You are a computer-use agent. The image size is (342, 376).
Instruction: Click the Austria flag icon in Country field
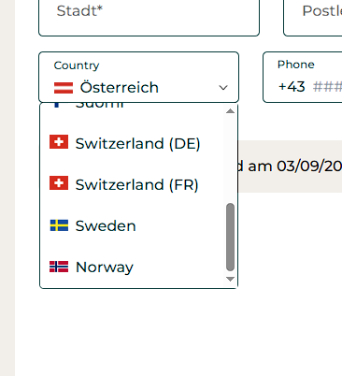(x=64, y=88)
